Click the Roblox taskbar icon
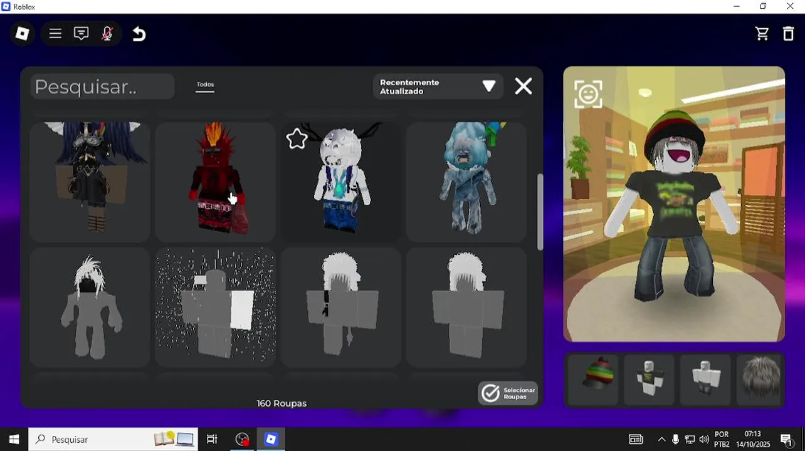 pos(271,439)
